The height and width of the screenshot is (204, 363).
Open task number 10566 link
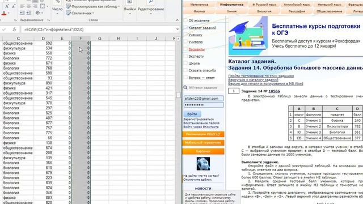(274, 91)
